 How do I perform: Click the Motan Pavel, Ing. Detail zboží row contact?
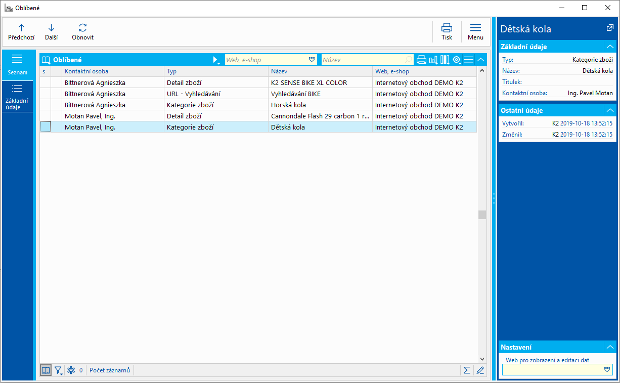(x=112, y=116)
